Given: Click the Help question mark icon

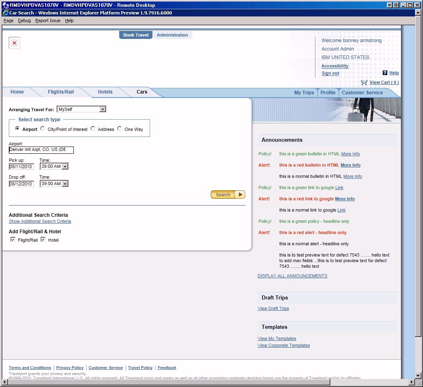Looking at the screenshot, I should click(x=385, y=73).
